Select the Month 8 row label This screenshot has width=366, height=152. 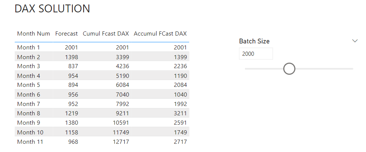coord(28,113)
